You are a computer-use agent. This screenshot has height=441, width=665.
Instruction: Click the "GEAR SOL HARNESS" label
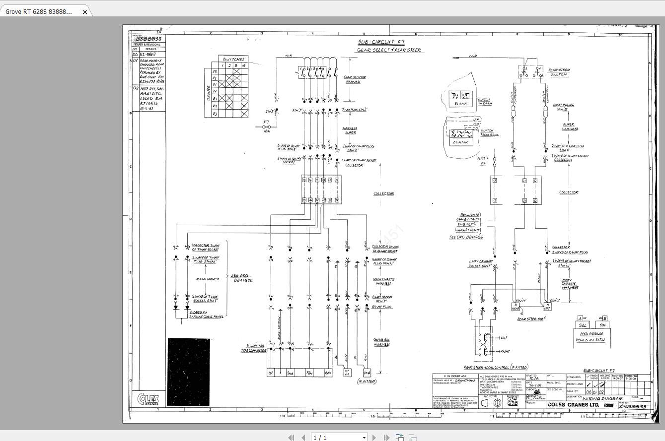(x=381, y=342)
